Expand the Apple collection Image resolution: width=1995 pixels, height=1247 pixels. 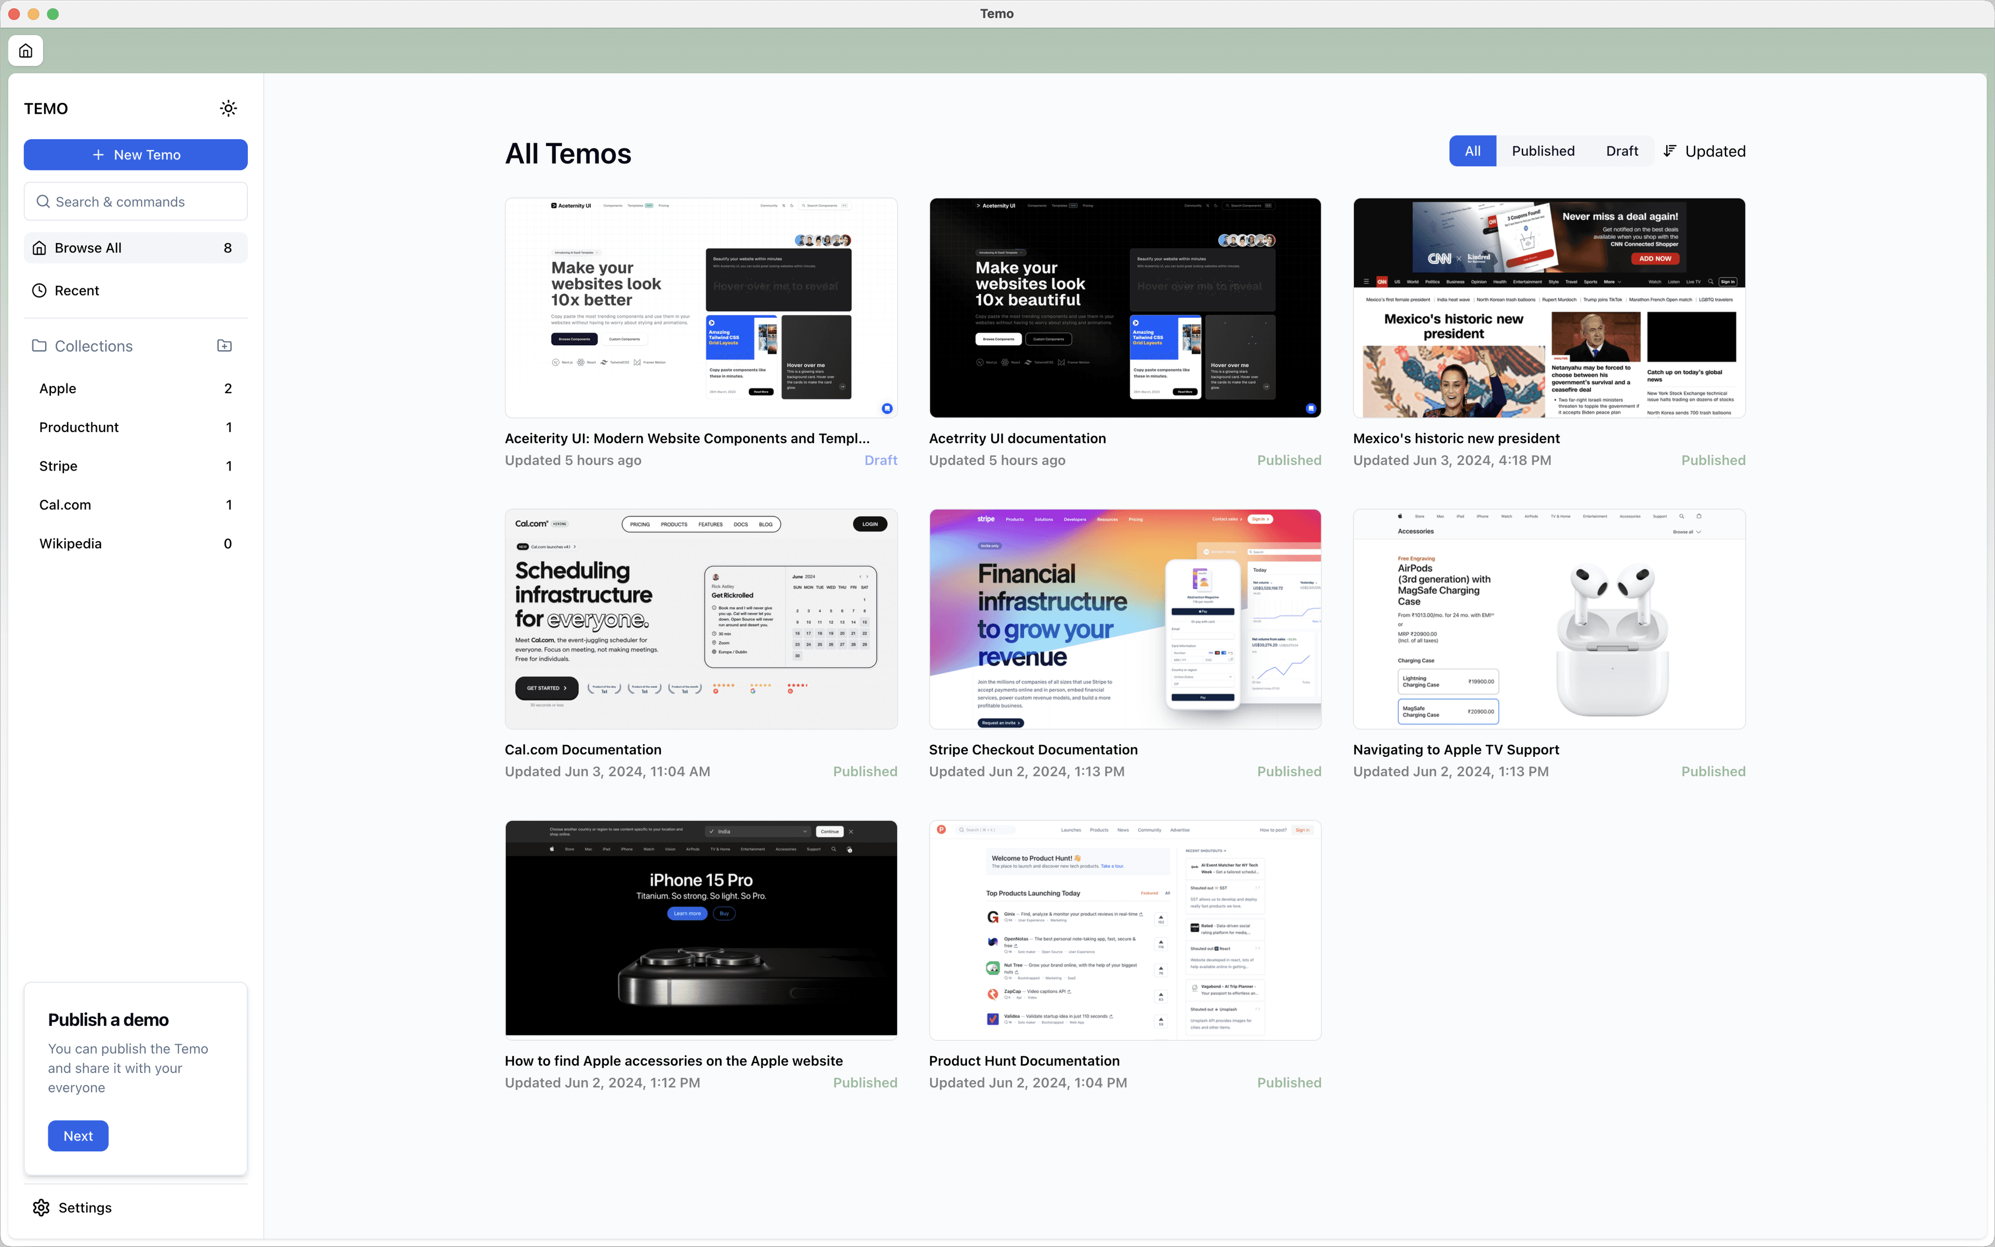58,388
